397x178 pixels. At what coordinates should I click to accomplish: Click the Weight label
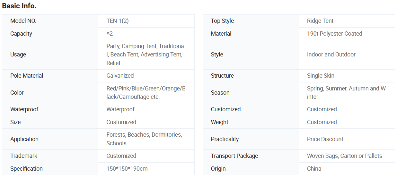click(220, 122)
